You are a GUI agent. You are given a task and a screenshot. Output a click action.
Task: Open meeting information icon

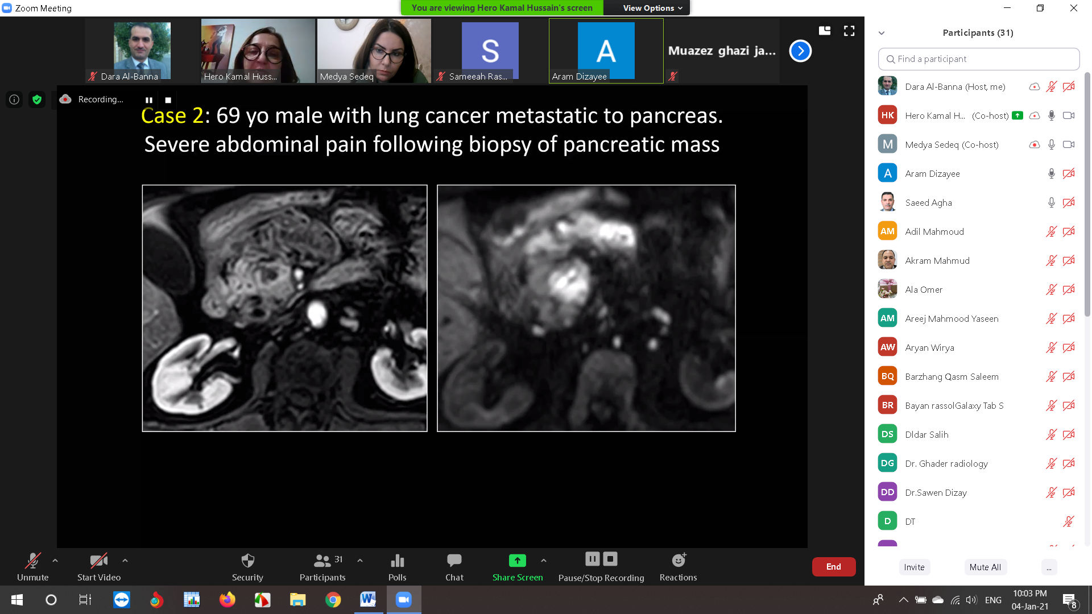[14, 99]
